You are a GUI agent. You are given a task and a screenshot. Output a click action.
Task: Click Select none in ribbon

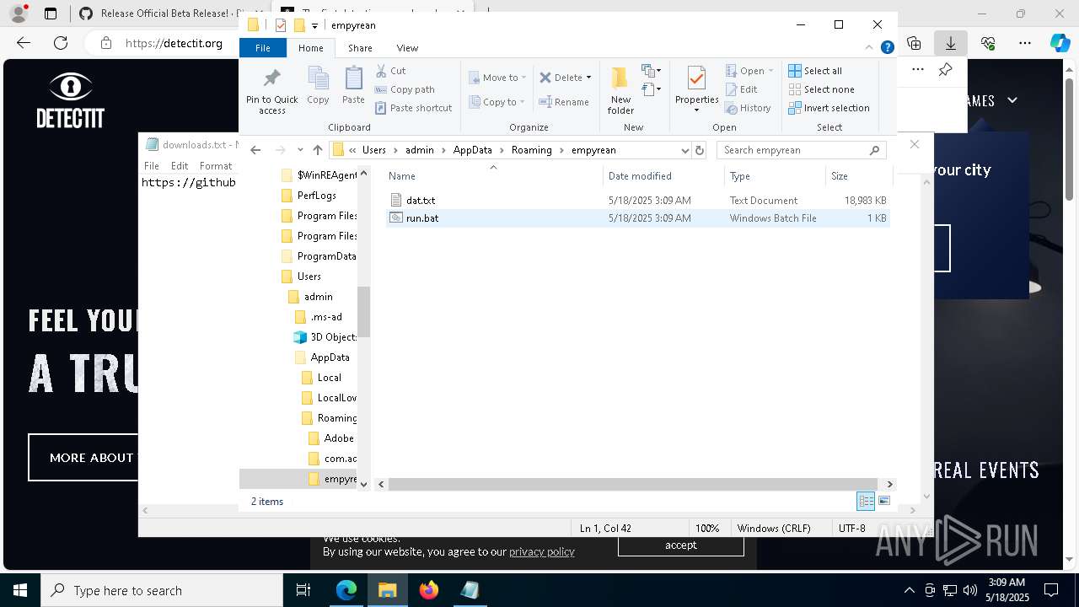pos(821,89)
